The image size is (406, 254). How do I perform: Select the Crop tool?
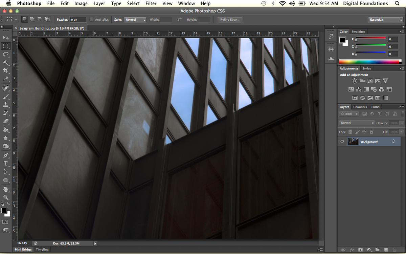[x=6, y=71]
